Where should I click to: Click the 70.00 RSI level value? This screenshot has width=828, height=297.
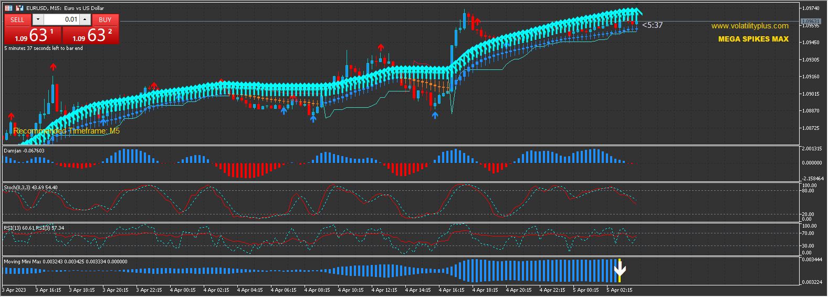click(809, 233)
